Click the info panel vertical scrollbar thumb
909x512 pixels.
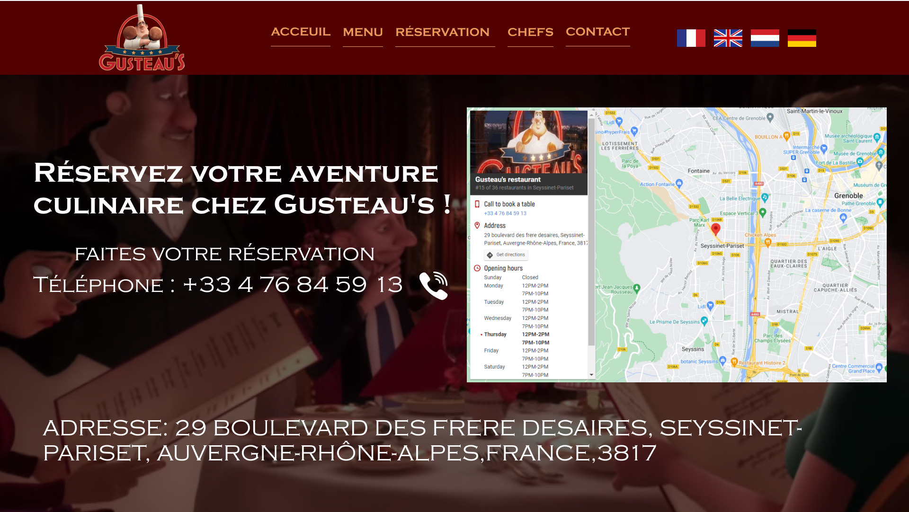pyautogui.click(x=591, y=232)
